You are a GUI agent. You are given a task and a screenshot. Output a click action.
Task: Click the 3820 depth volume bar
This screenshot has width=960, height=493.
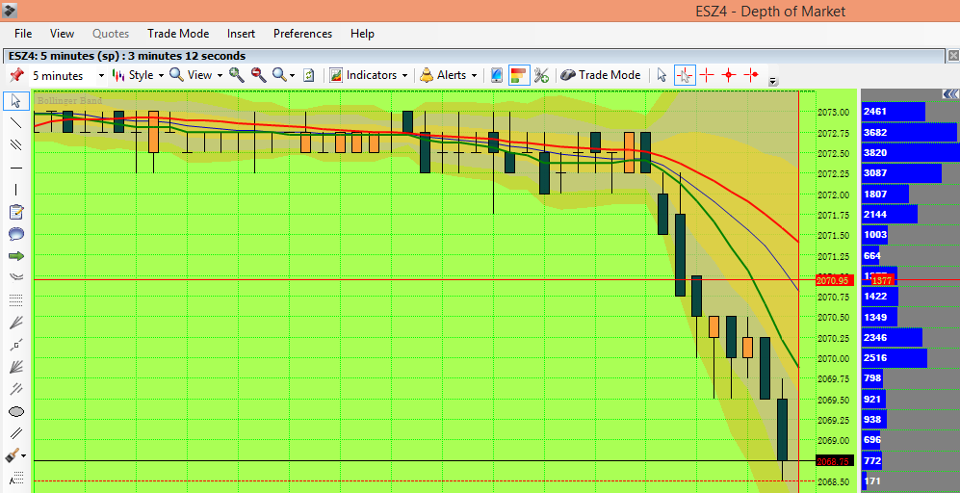pos(910,153)
